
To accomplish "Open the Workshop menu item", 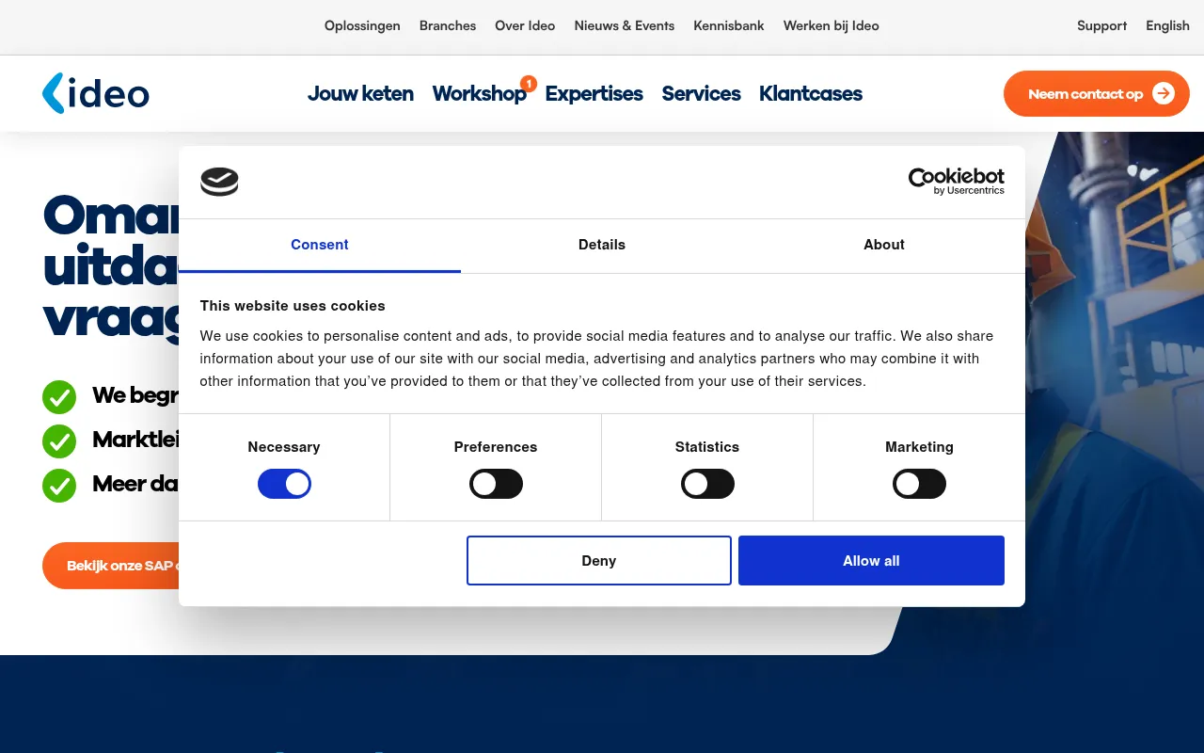I will (479, 93).
